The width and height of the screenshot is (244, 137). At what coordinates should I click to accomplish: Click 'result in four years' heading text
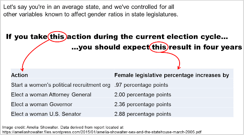click(205, 47)
